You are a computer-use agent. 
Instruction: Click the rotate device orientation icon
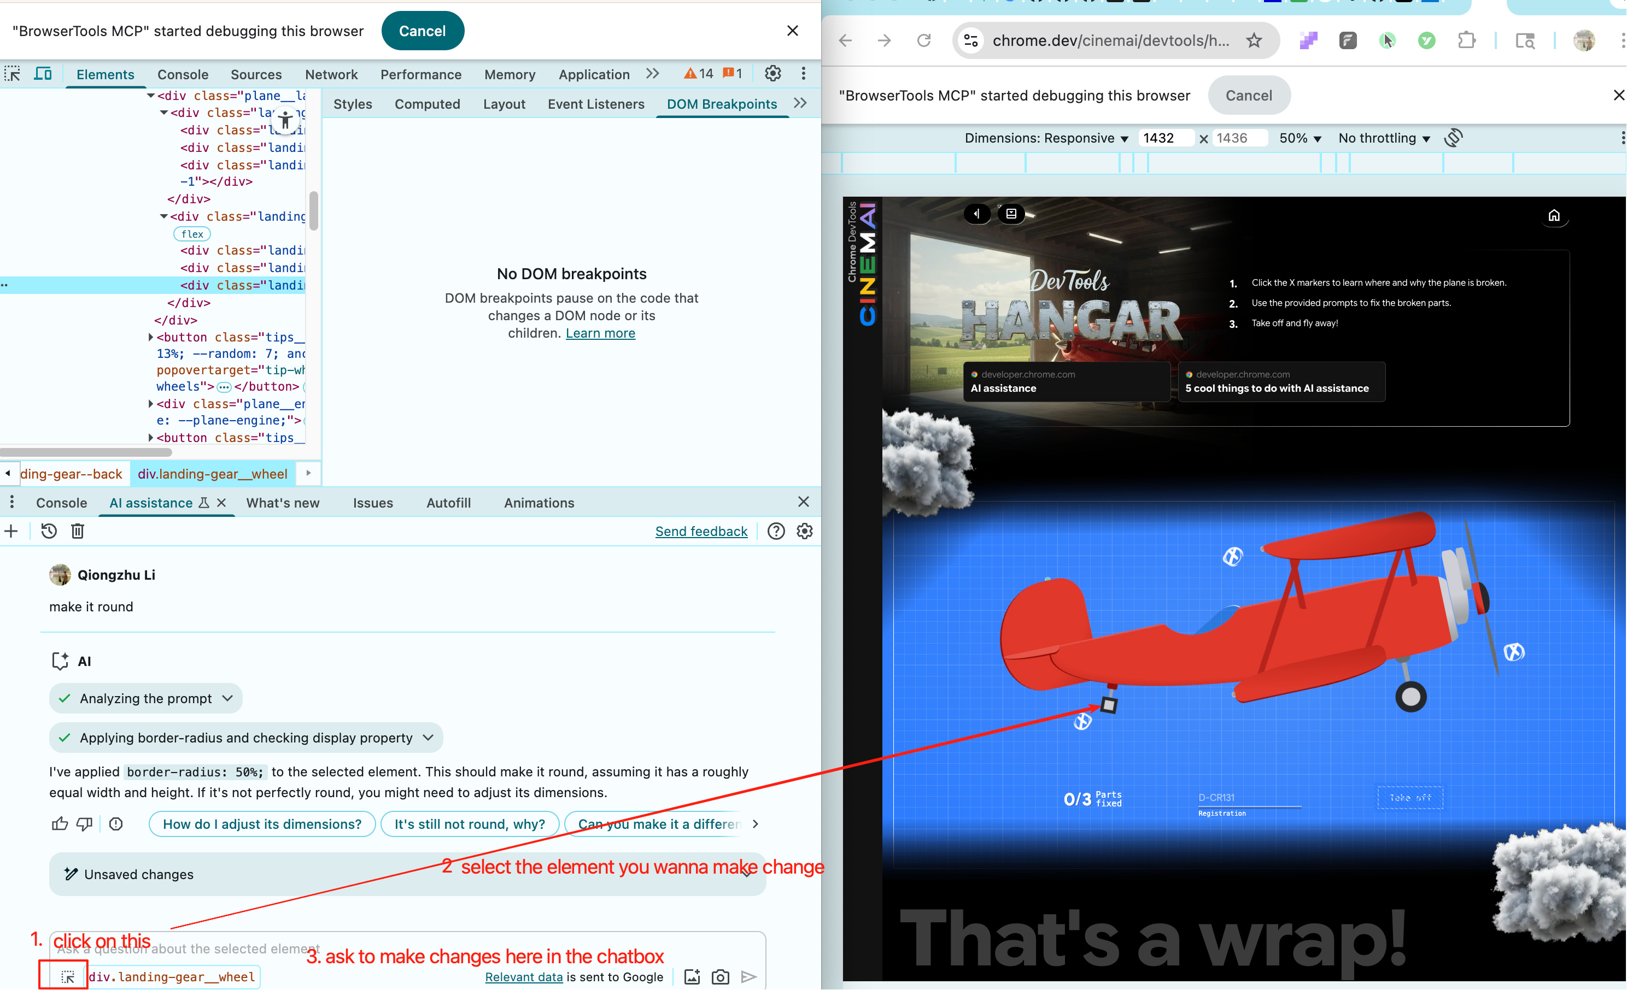pos(1453,138)
